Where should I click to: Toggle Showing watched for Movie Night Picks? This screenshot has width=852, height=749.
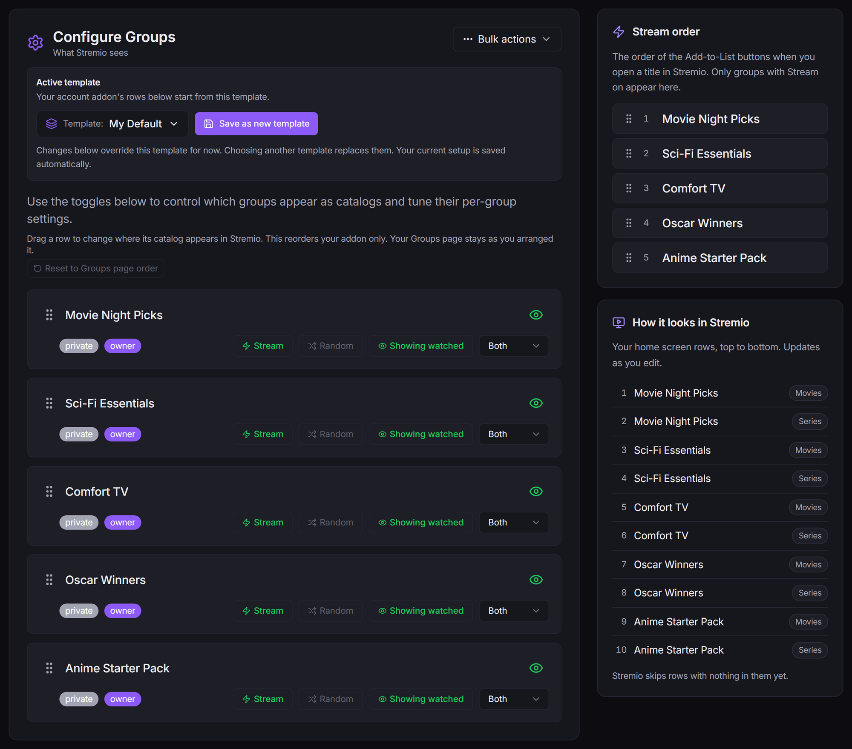pos(421,346)
